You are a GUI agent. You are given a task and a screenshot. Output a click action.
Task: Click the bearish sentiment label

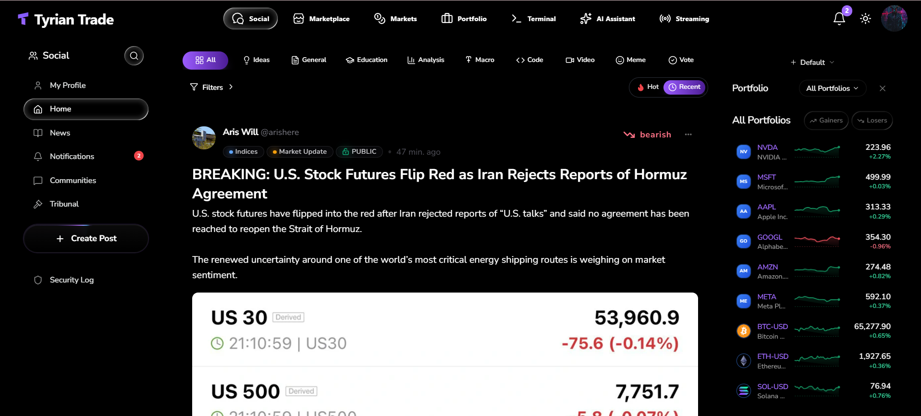[647, 135]
